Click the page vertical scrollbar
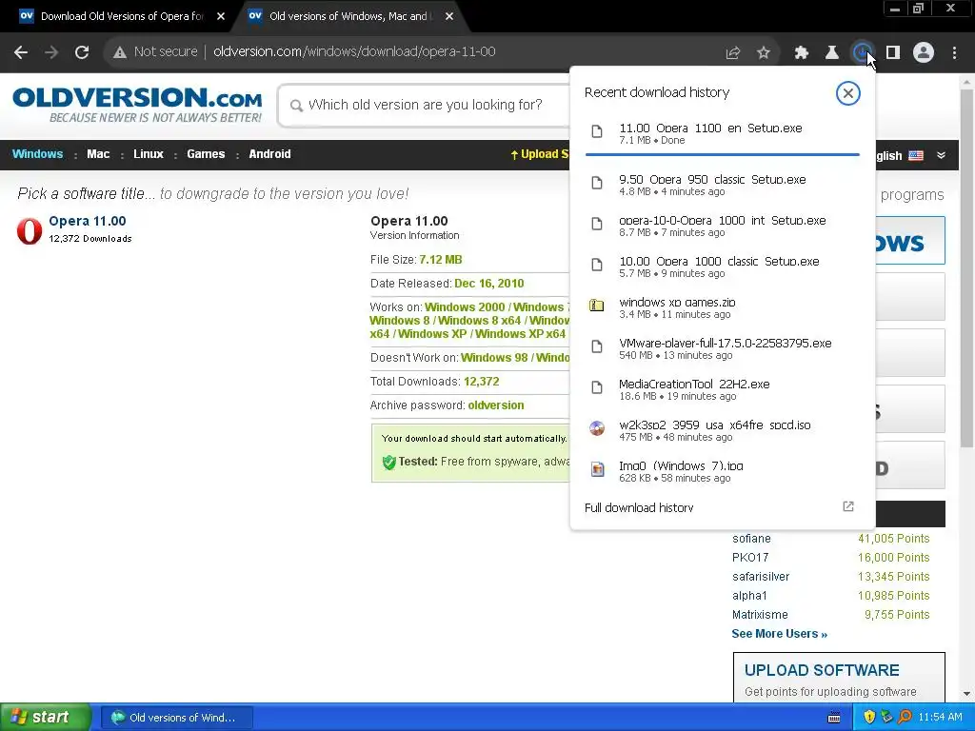 point(967,267)
